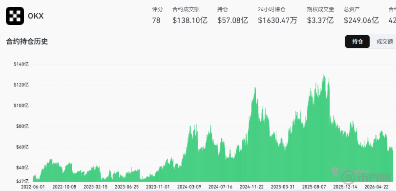The image size is (396, 191).
Task: Click the 期权成交量 value $3.37亿
Action: tap(320, 20)
